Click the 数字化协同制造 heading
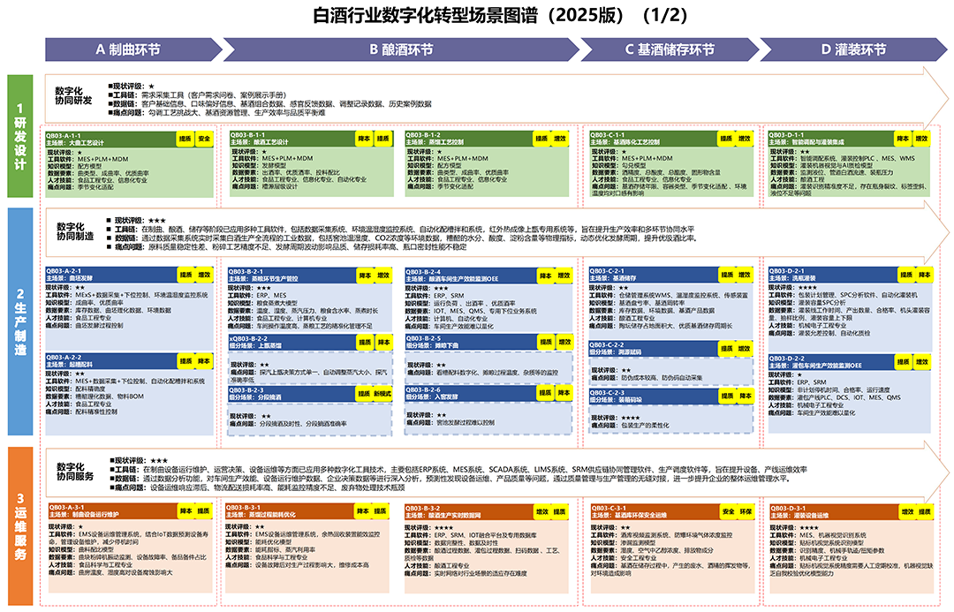This screenshot has width=954, height=612. (76, 231)
